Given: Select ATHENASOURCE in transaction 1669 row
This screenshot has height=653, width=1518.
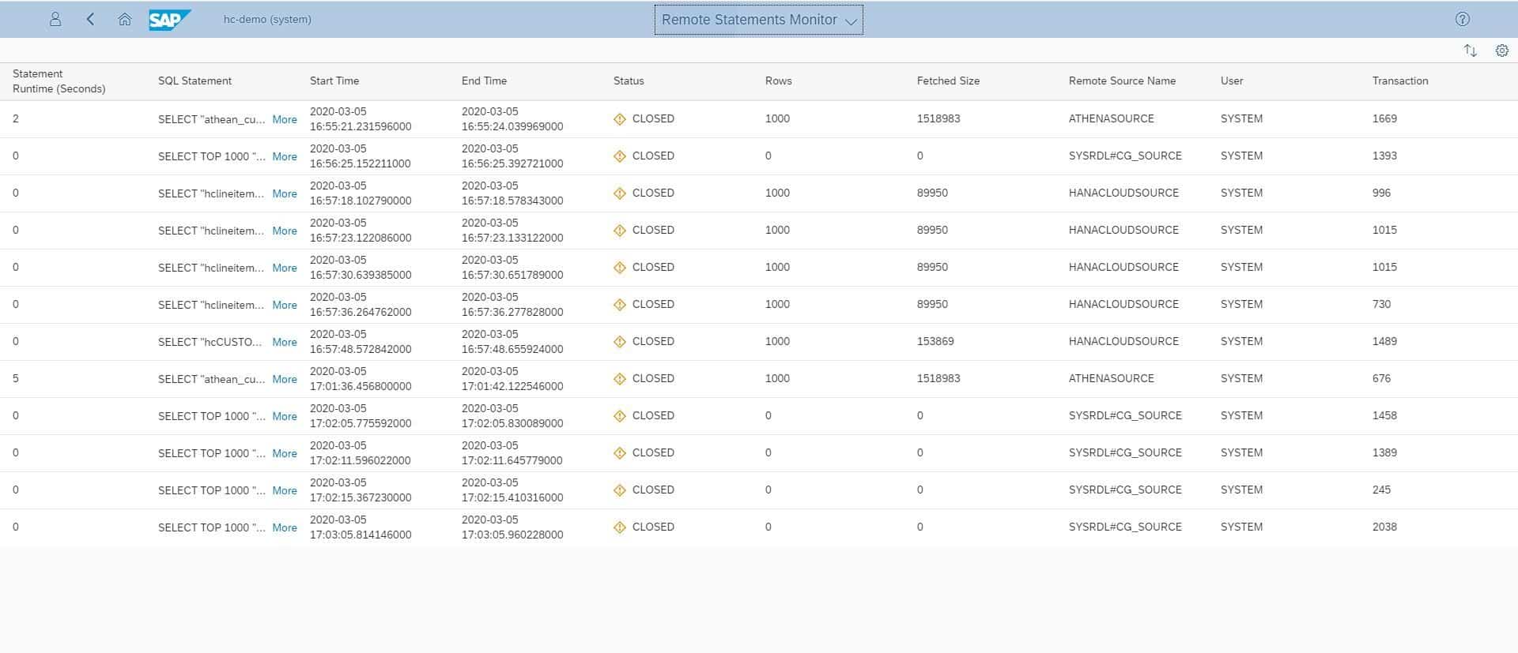Looking at the screenshot, I should pyautogui.click(x=1111, y=118).
